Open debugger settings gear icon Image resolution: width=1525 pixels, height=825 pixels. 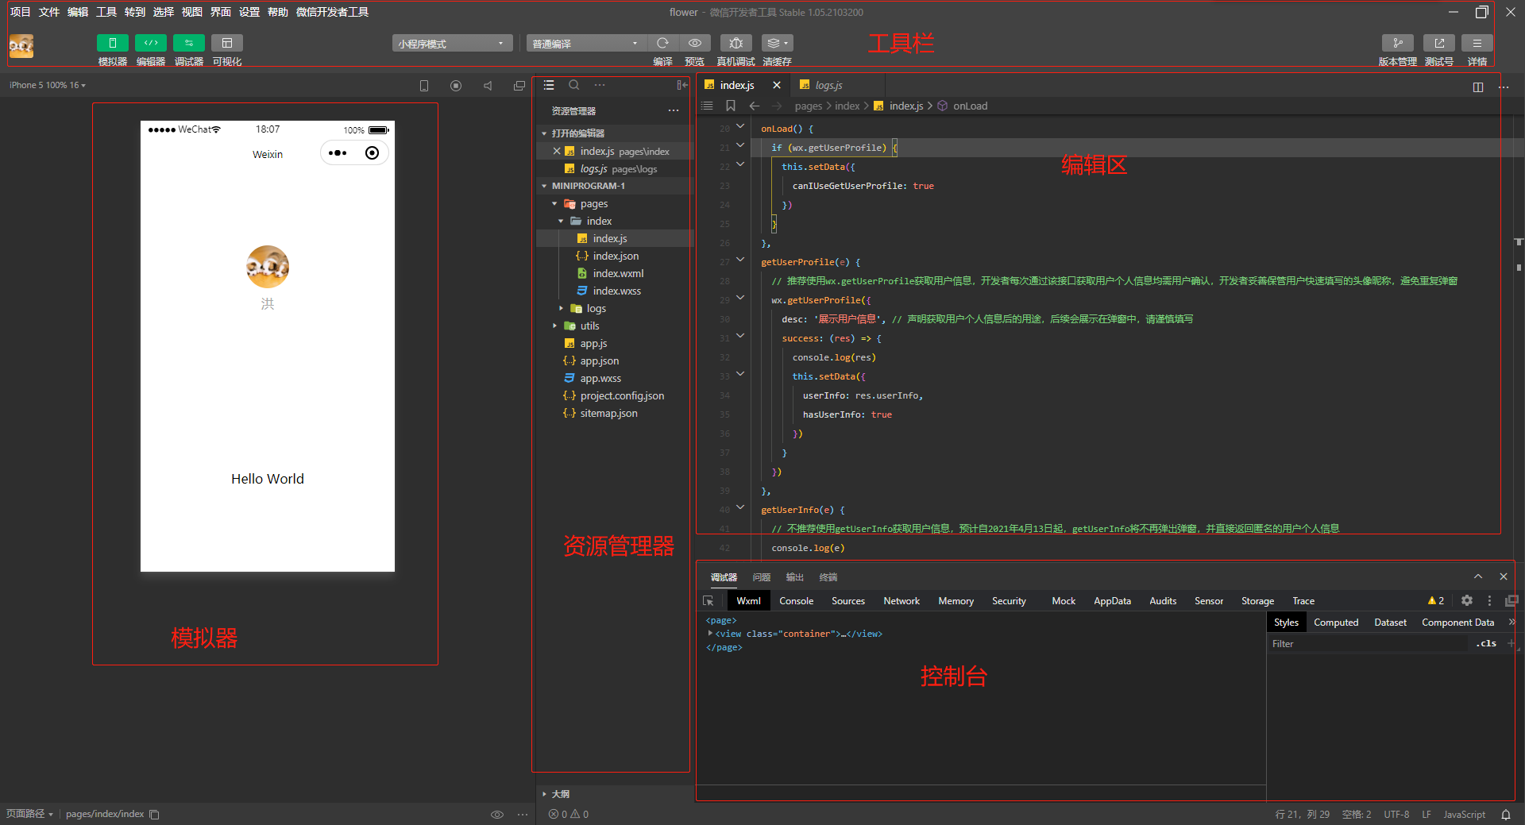point(1467,601)
